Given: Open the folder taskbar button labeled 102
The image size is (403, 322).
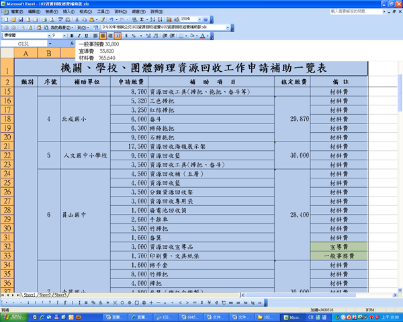Looking at the screenshot, I should 267,317.
